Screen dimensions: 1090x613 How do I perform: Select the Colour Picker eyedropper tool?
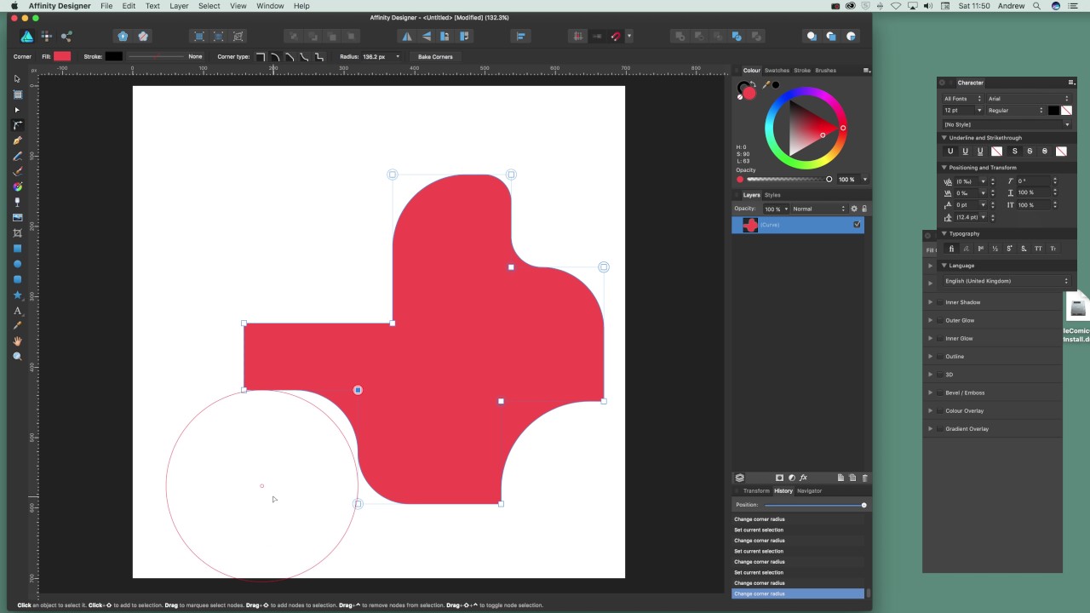pyautogui.click(x=17, y=326)
